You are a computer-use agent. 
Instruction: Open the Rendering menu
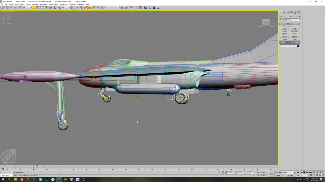63,4
